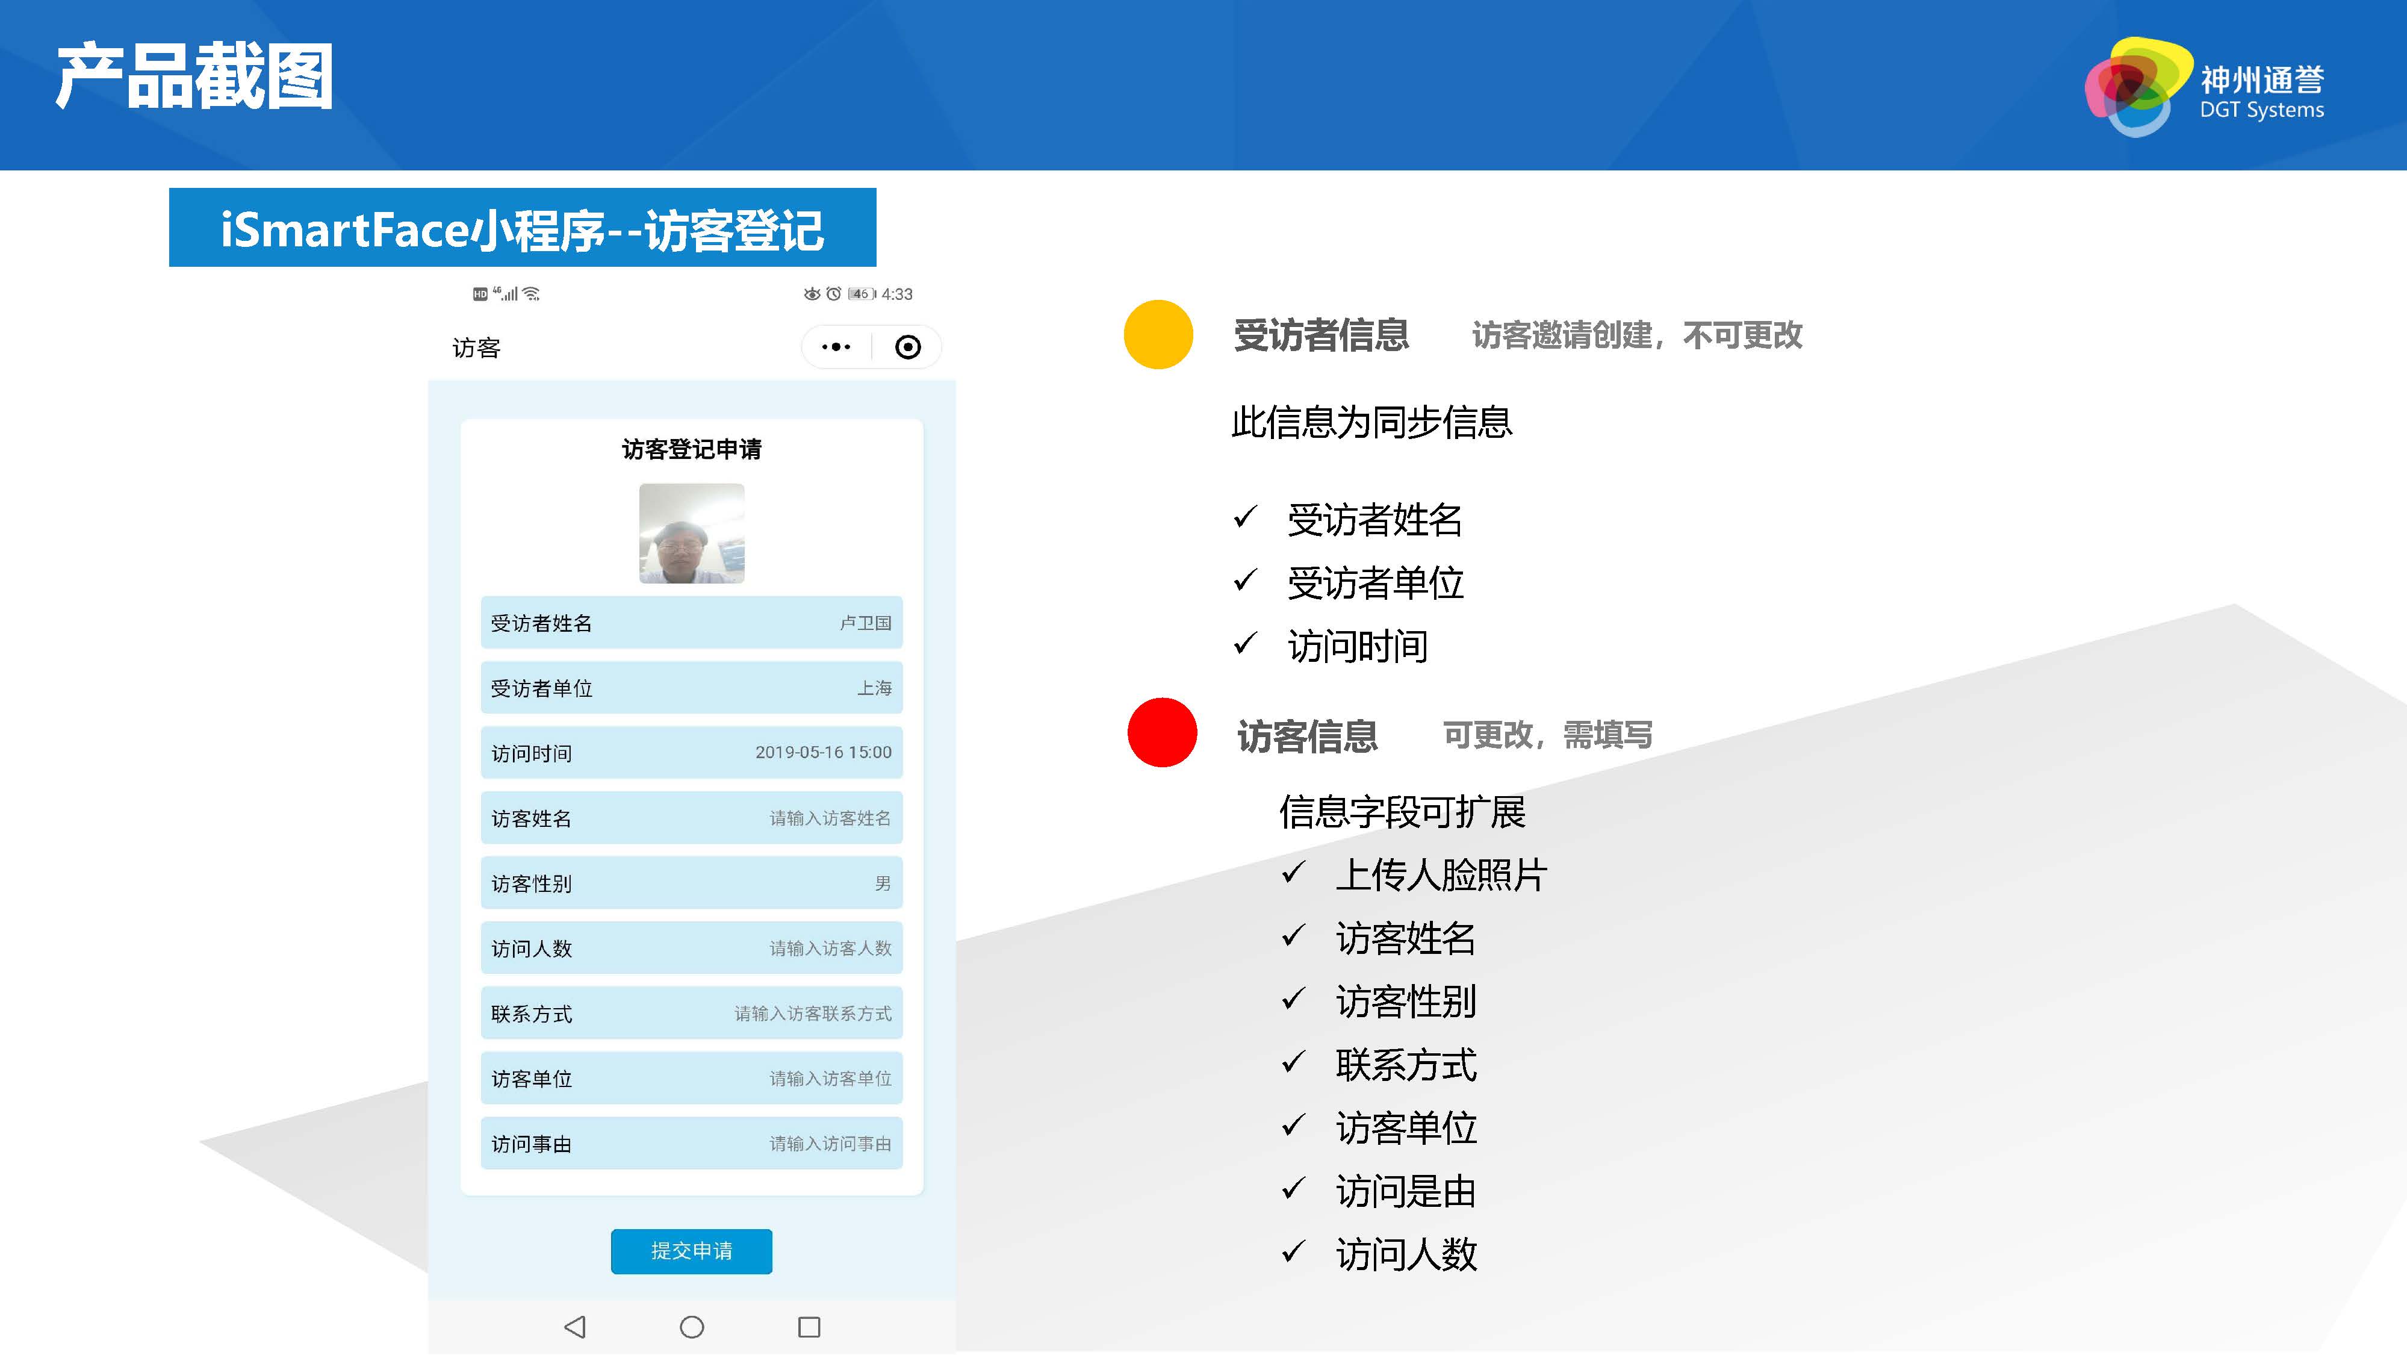Click the 4:33 clock in status bar
2407x1355 pixels.
click(x=897, y=293)
